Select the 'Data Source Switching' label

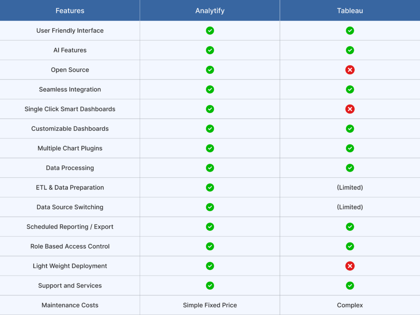(x=70, y=207)
